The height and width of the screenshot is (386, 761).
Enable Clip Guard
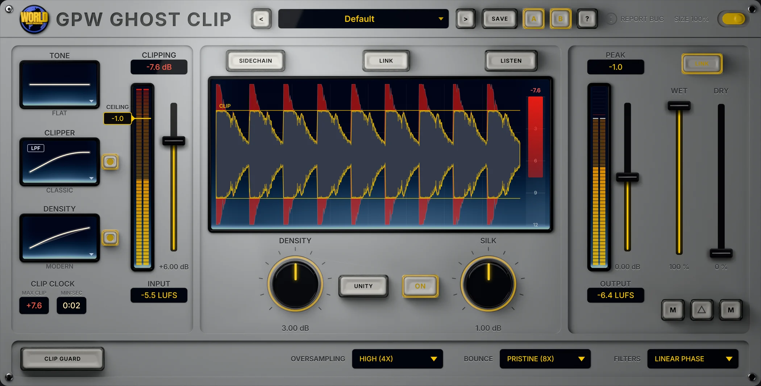(x=62, y=359)
